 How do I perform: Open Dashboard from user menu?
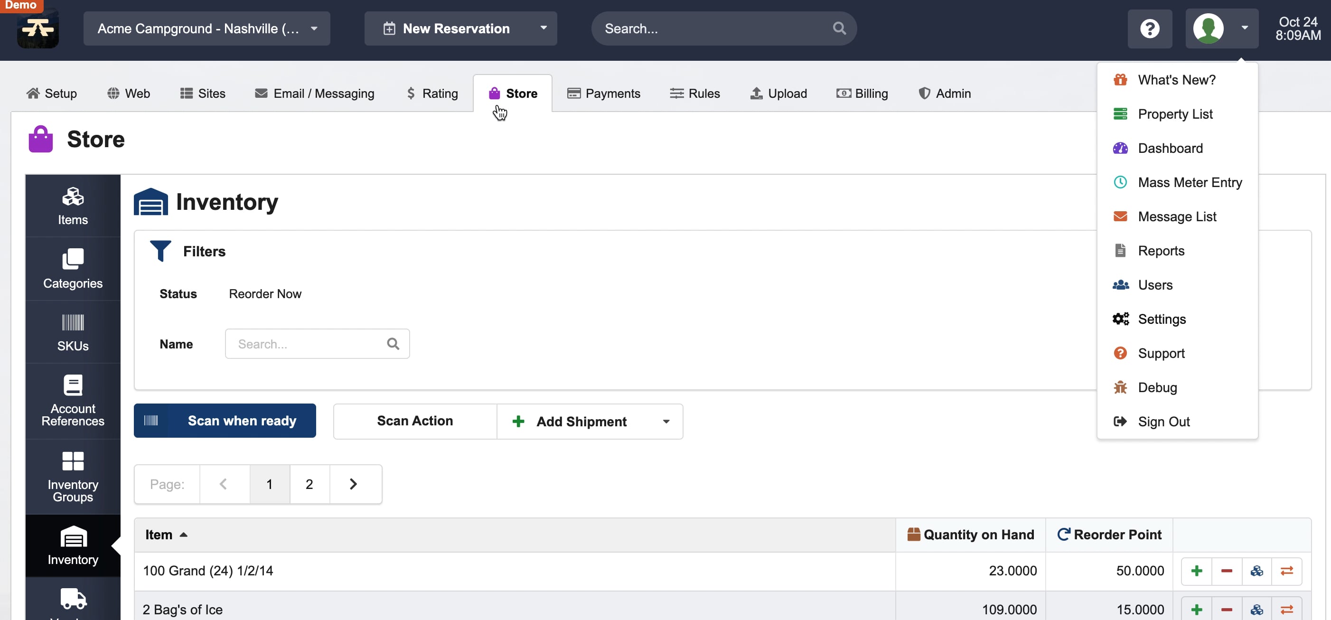point(1177,148)
